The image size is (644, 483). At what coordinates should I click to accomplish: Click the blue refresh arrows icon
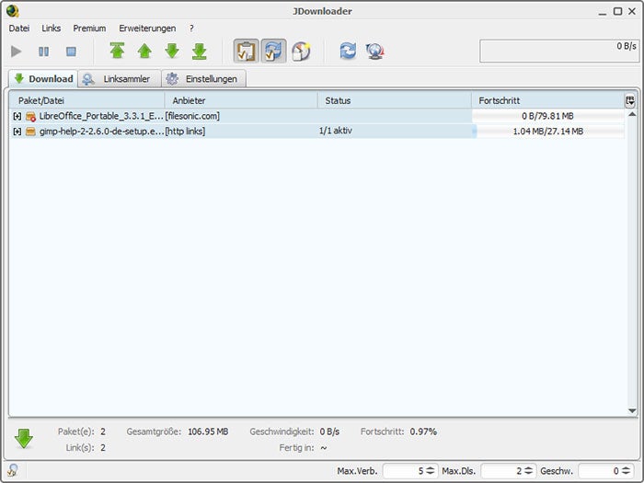pos(349,52)
